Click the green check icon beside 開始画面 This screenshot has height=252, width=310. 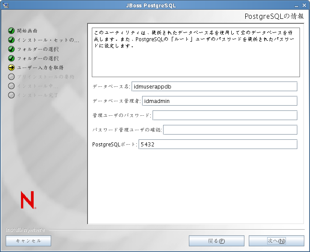[x=11, y=31]
